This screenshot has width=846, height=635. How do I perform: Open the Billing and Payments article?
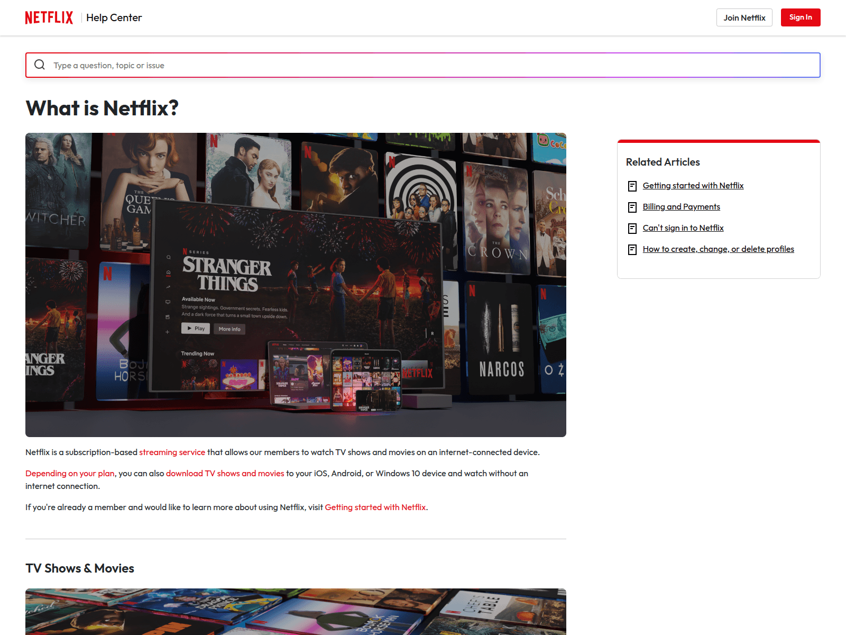point(681,207)
